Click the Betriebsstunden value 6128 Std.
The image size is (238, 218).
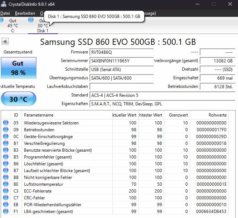(217, 86)
